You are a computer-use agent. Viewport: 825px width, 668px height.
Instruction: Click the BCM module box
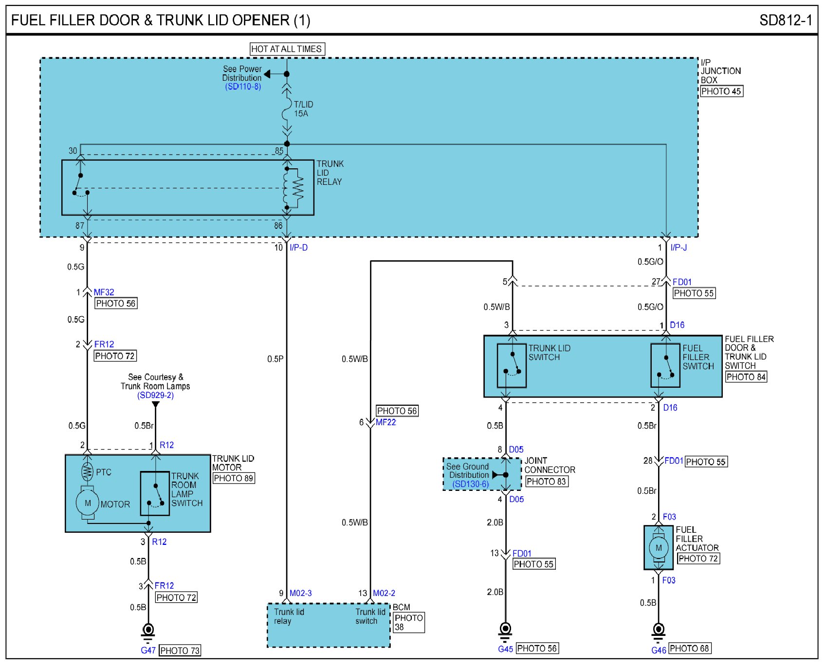(x=329, y=625)
